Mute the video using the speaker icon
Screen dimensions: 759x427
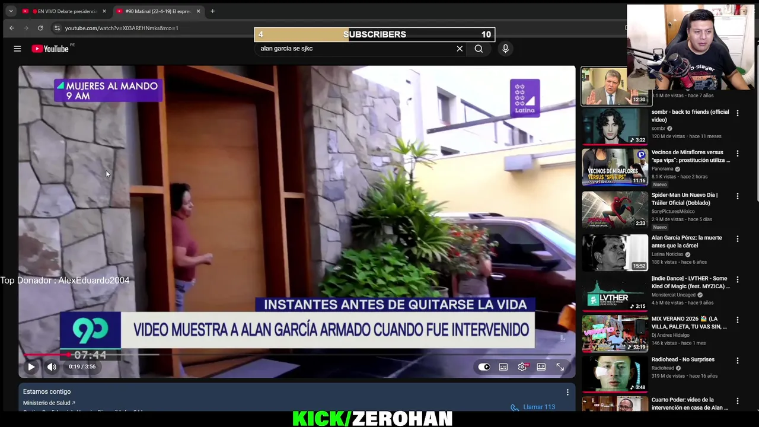[x=52, y=367]
